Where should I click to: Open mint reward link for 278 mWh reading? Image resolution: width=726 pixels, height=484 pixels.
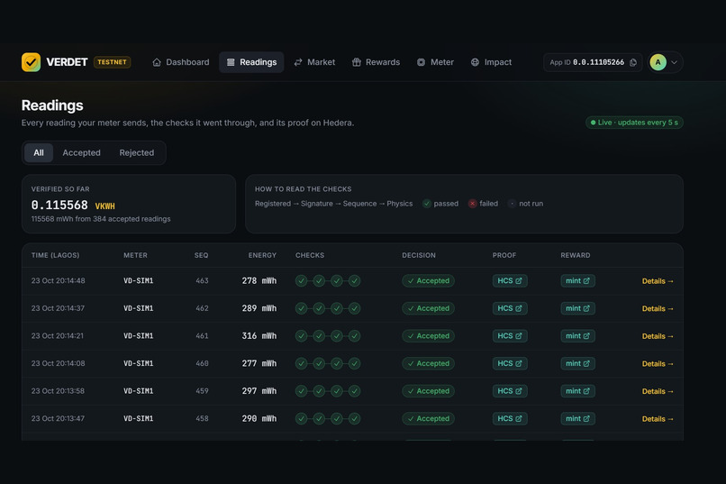pos(578,280)
